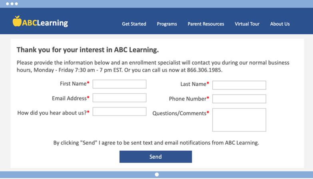Select the Email Address input box

click(x=120, y=98)
